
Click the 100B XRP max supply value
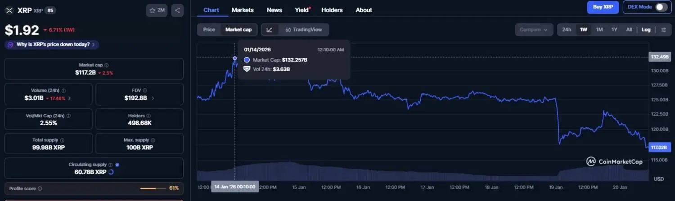pyautogui.click(x=139, y=147)
